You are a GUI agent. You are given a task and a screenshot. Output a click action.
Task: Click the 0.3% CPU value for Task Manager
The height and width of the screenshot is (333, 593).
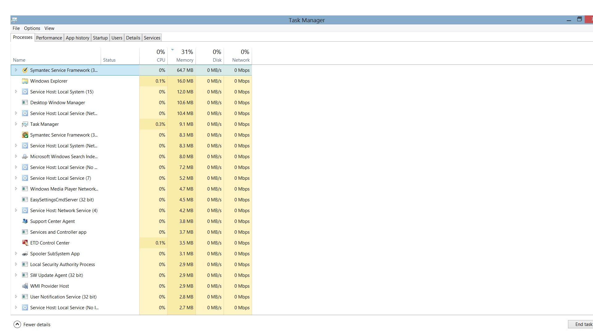pyautogui.click(x=160, y=124)
